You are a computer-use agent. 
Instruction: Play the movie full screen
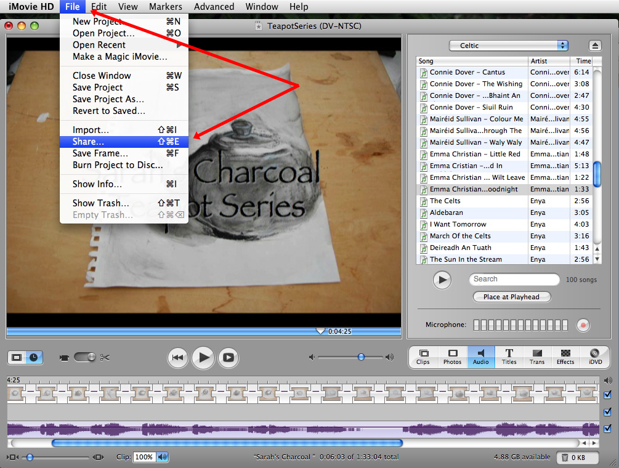point(229,358)
